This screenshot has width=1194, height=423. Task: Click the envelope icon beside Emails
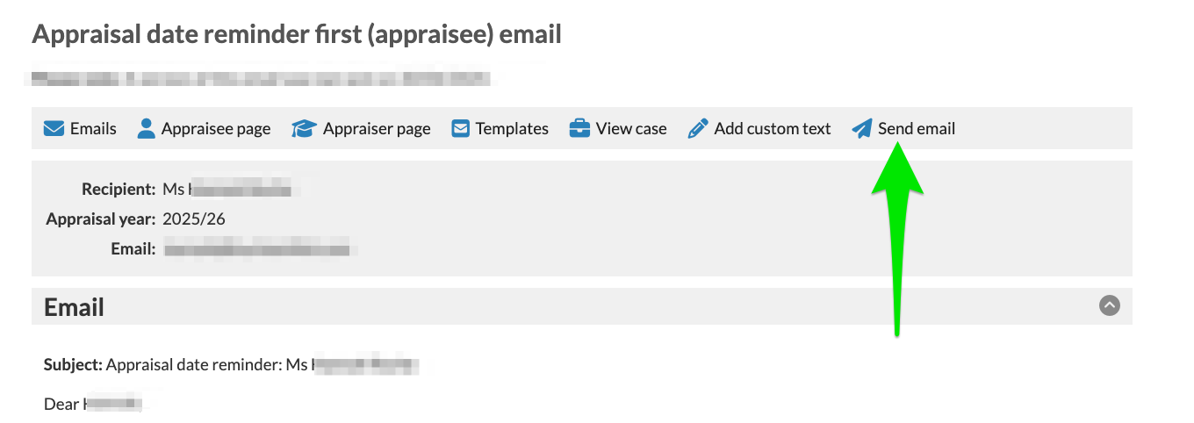[54, 129]
